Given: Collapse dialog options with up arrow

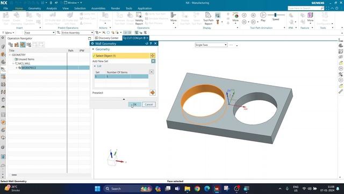Looking at the screenshot, I should [124, 99].
